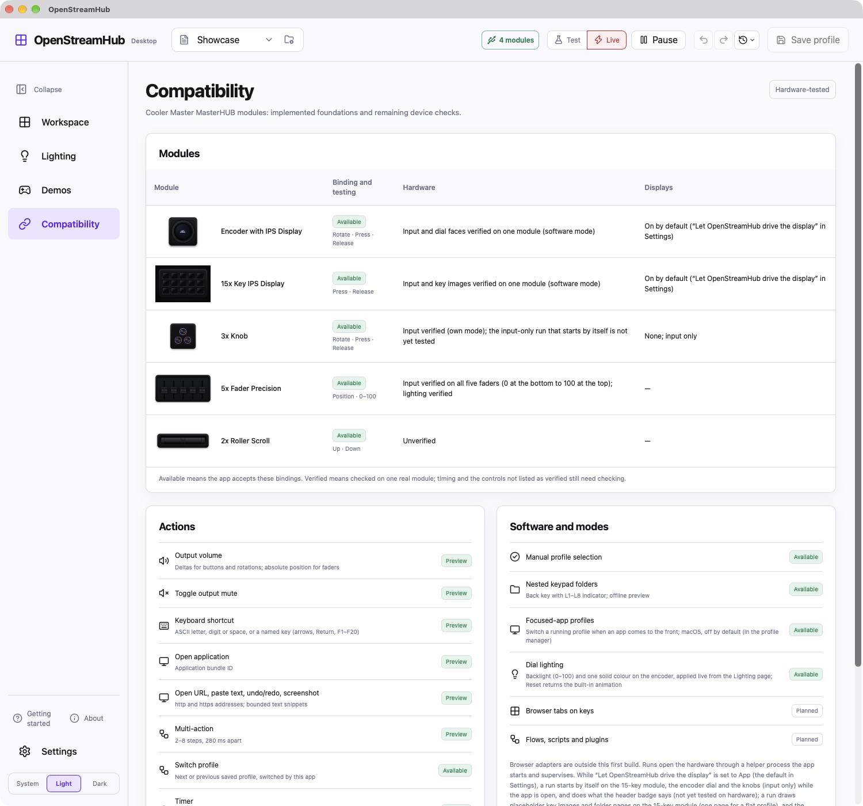Click the Available badge in the 3x Knob row
The image size is (863, 806).
click(349, 326)
